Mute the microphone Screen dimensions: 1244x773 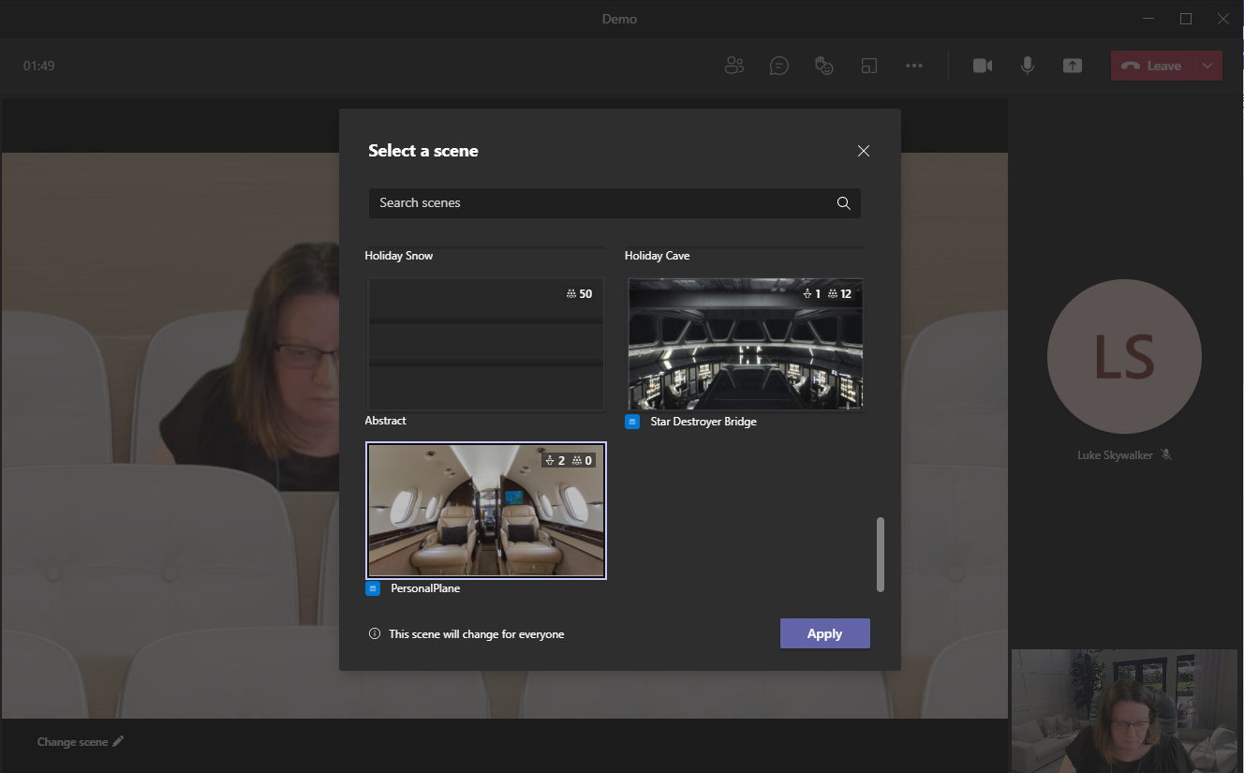click(x=1028, y=66)
